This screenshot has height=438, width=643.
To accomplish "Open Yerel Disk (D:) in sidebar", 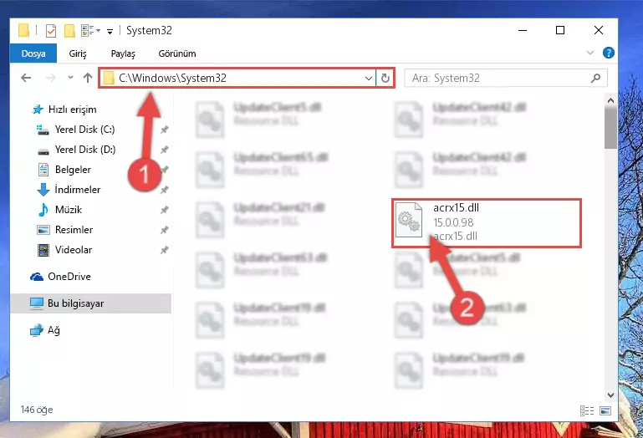I will (76, 150).
